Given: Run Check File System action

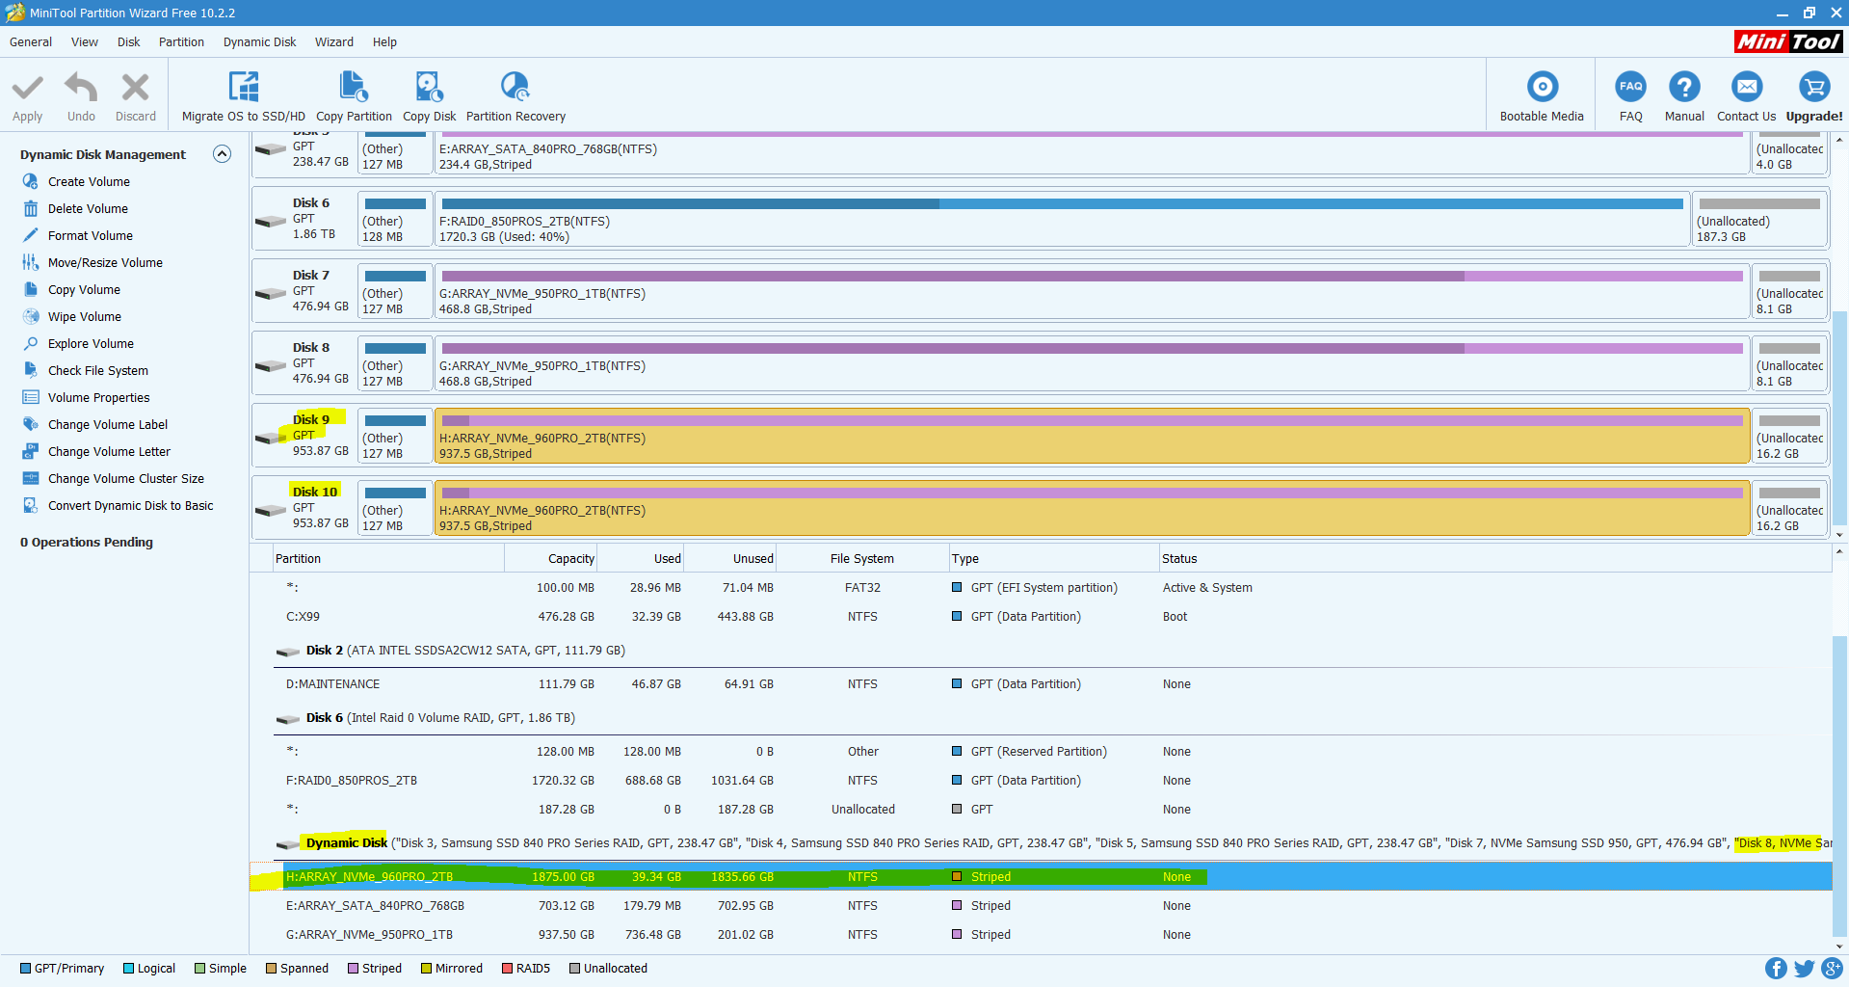Looking at the screenshot, I should [x=98, y=370].
